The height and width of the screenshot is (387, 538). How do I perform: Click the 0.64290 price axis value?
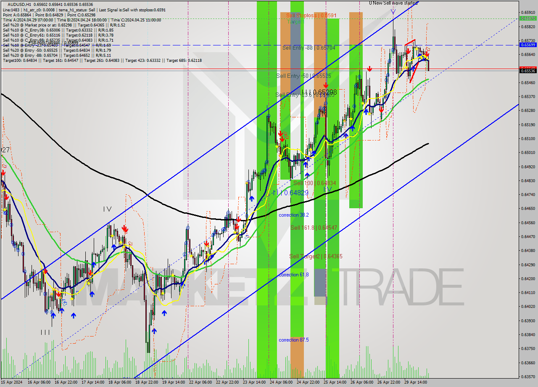[528, 265]
